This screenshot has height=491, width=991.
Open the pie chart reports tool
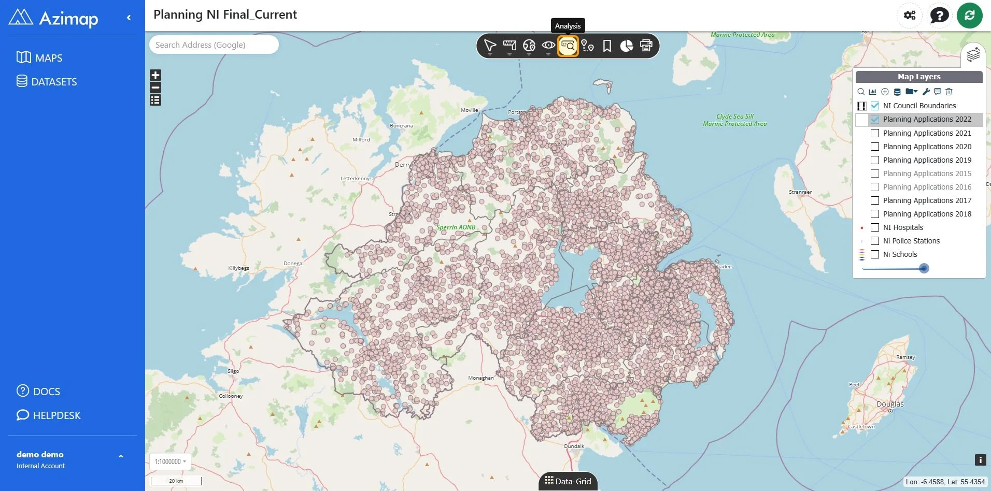(x=627, y=46)
